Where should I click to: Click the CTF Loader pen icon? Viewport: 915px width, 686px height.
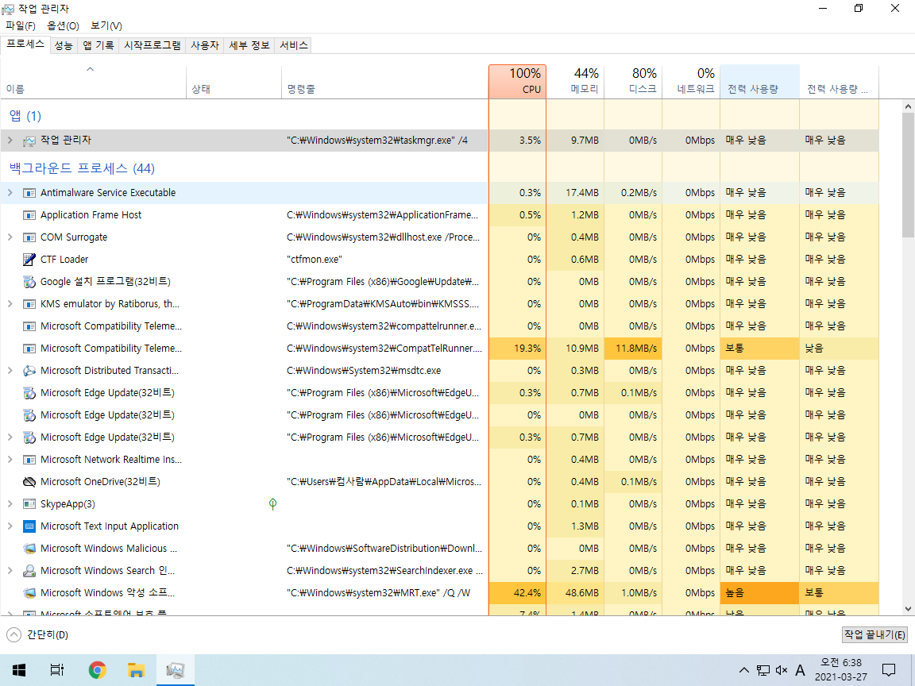pos(29,260)
